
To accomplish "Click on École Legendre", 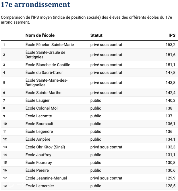I will tap(39, 131).
